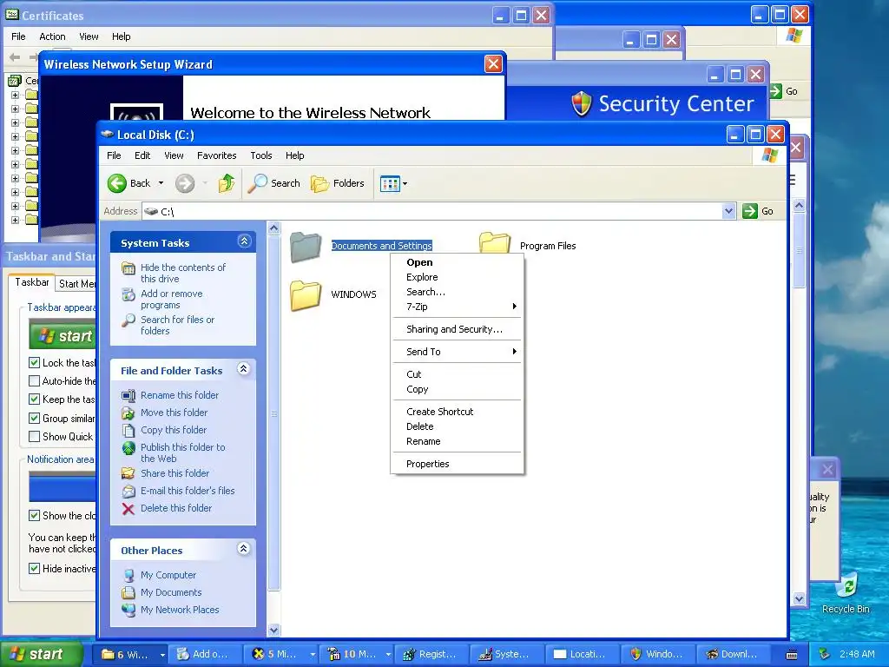Open grouped taskbar button dropdown for 5 Mi...
Image resolution: width=889 pixels, height=667 pixels.
tap(313, 655)
